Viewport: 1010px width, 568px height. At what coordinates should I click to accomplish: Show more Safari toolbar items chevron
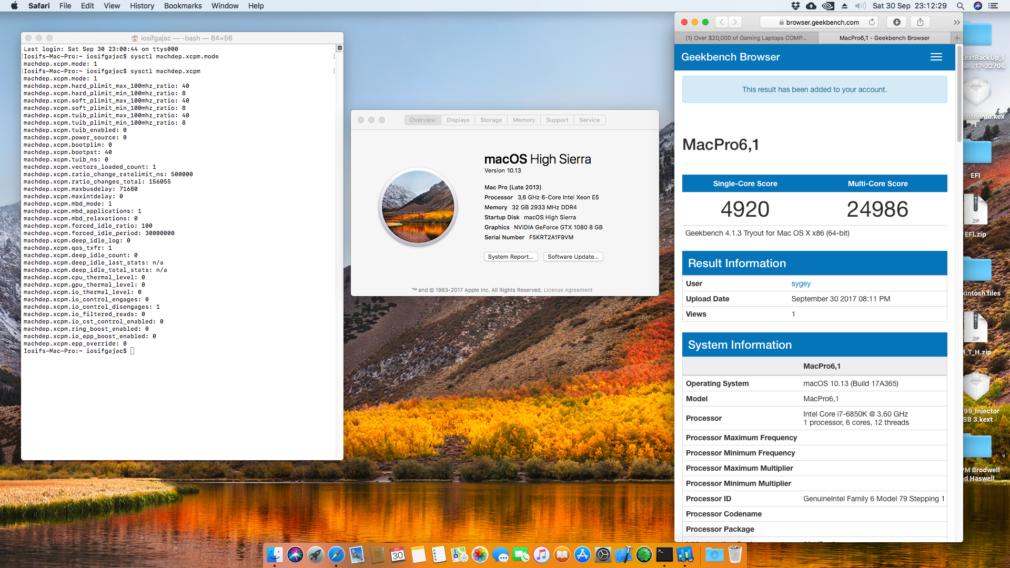point(956,22)
